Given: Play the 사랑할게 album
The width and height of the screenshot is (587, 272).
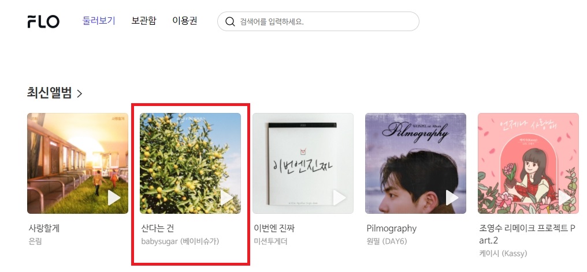Looking at the screenshot, I should (114, 198).
